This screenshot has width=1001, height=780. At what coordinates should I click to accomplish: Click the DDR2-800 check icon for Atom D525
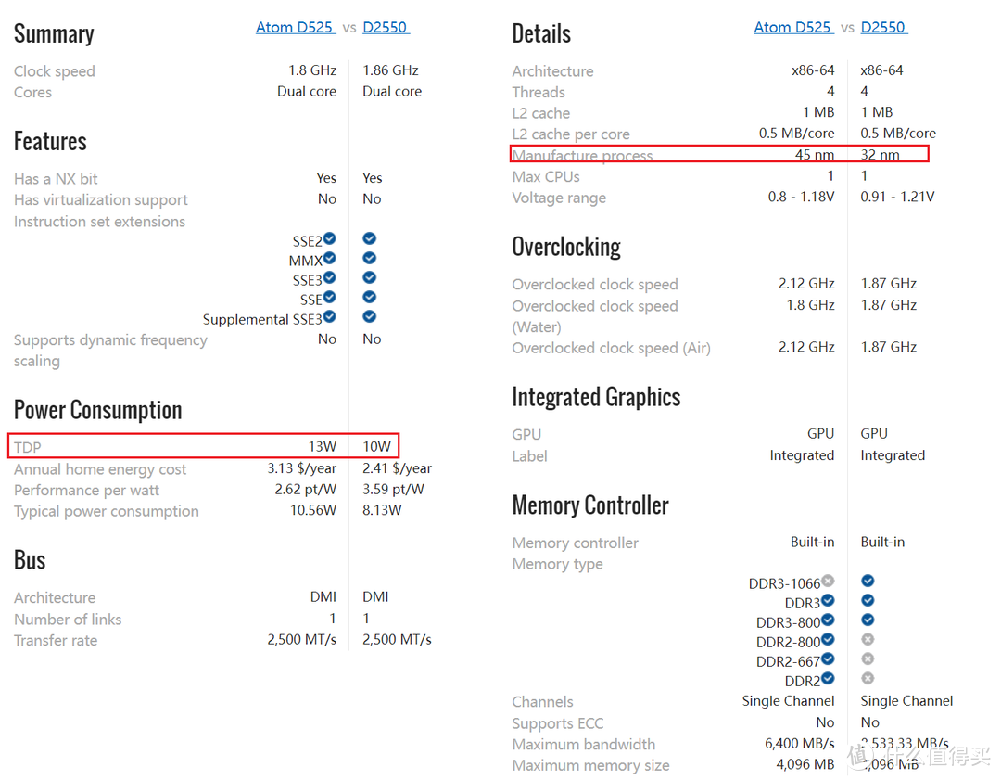tap(828, 639)
